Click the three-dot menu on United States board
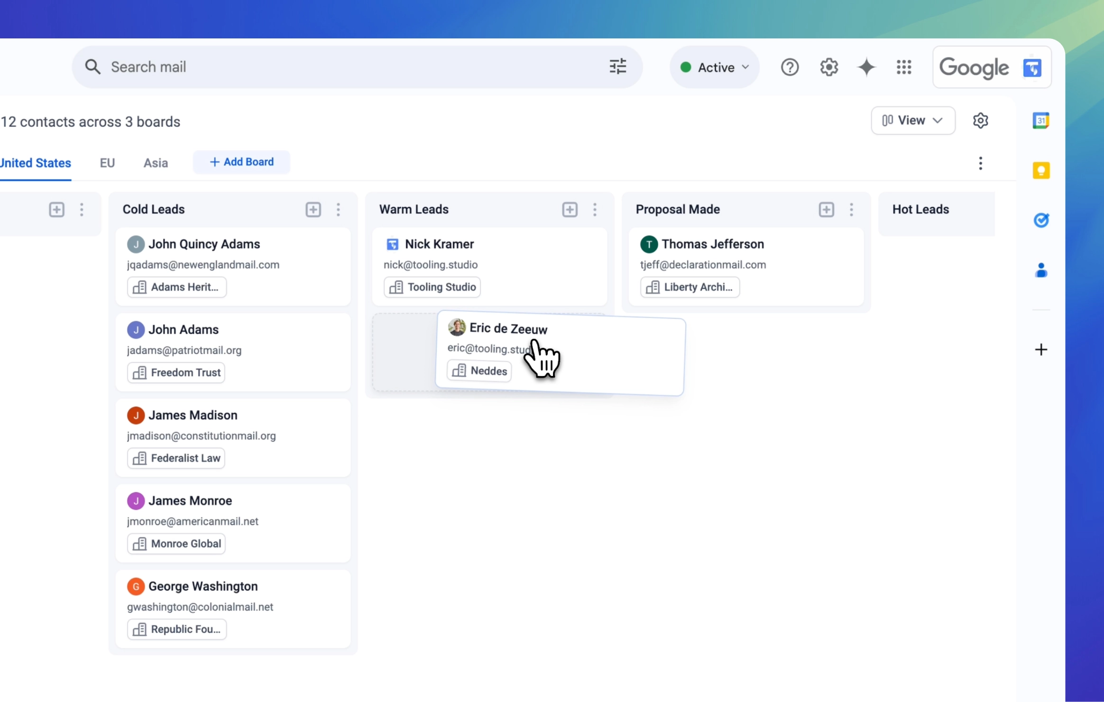The height and width of the screenshot is (702, 1104). pos(980,163)
